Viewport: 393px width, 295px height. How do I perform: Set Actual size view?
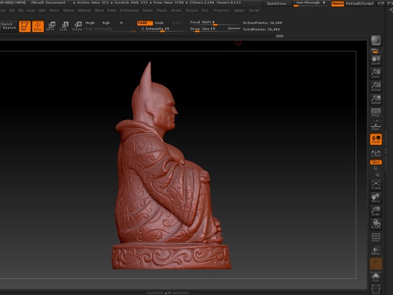(x=375, y=86)
